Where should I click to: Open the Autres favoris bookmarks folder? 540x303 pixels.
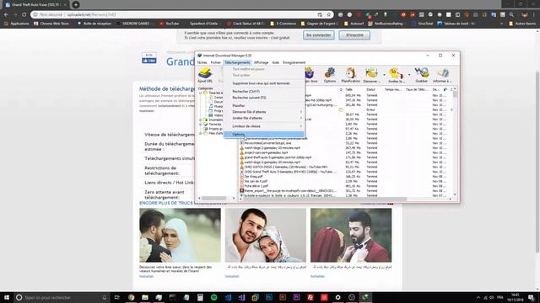click(x=521, y=24)
